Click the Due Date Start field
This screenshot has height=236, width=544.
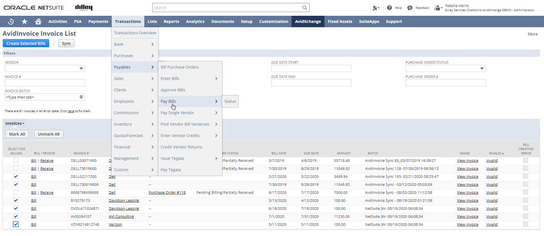pos(311,68)
